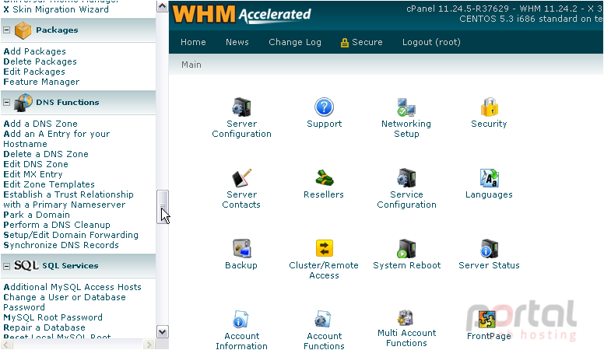This screenshot has height=350, width=604.
Task: Open MySQL Root Password link
Action: click(53, 317)
